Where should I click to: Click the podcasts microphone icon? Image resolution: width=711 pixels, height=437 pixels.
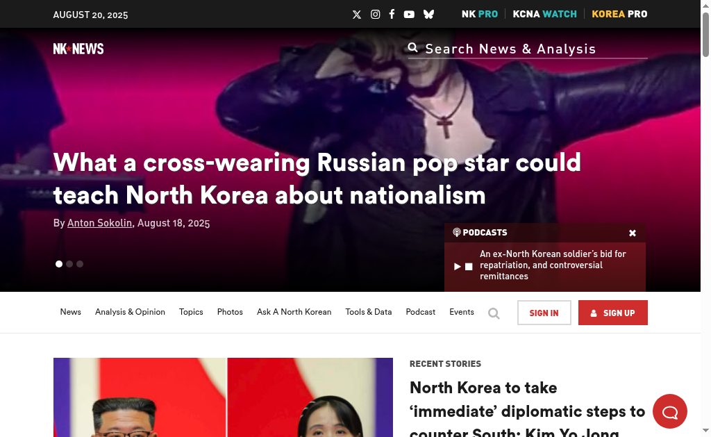457,232
